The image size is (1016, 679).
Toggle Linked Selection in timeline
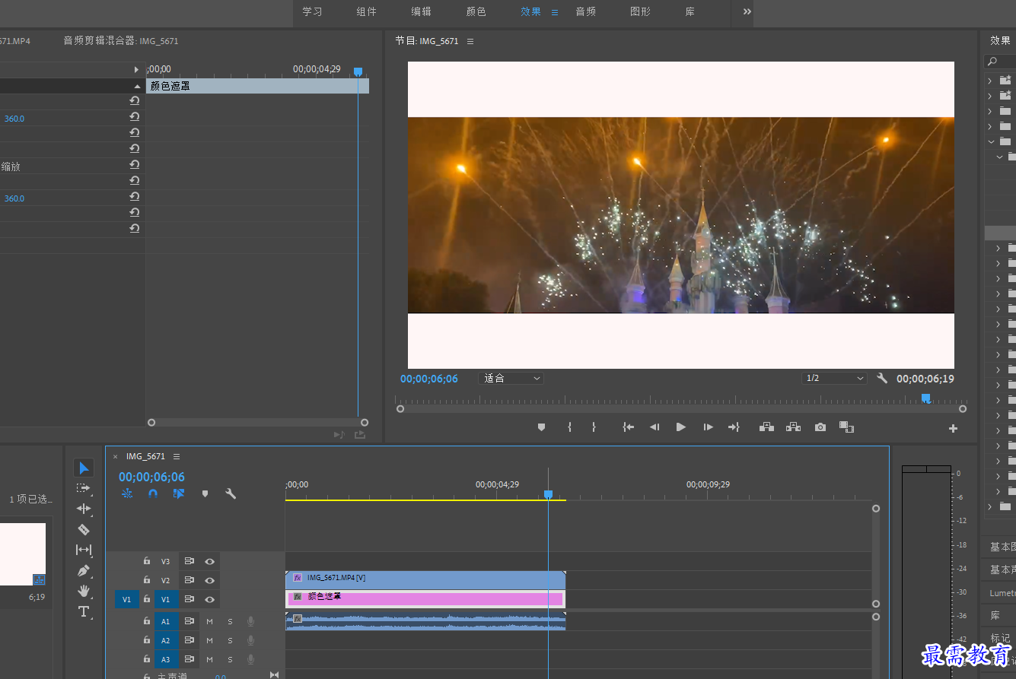point(178,493)
